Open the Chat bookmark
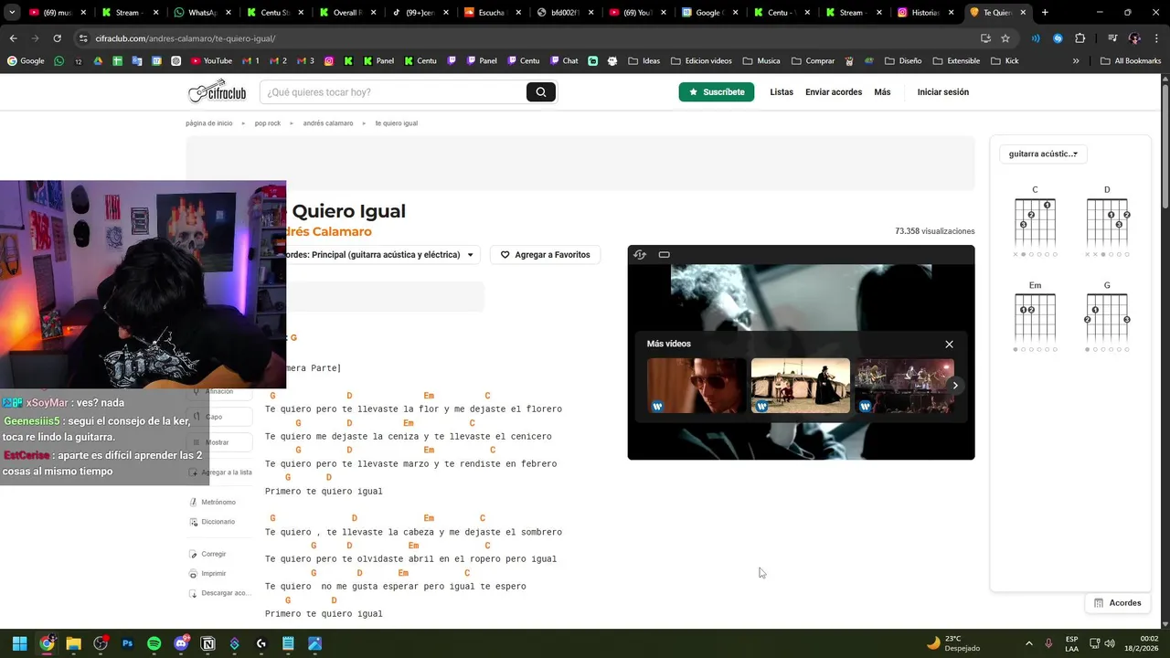 click(x=563, y=61)
